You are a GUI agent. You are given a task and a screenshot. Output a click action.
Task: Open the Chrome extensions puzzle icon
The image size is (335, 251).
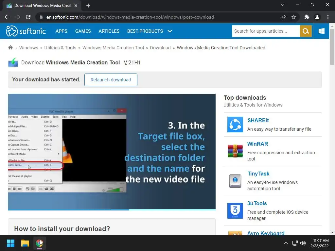(x=307, y=17)
